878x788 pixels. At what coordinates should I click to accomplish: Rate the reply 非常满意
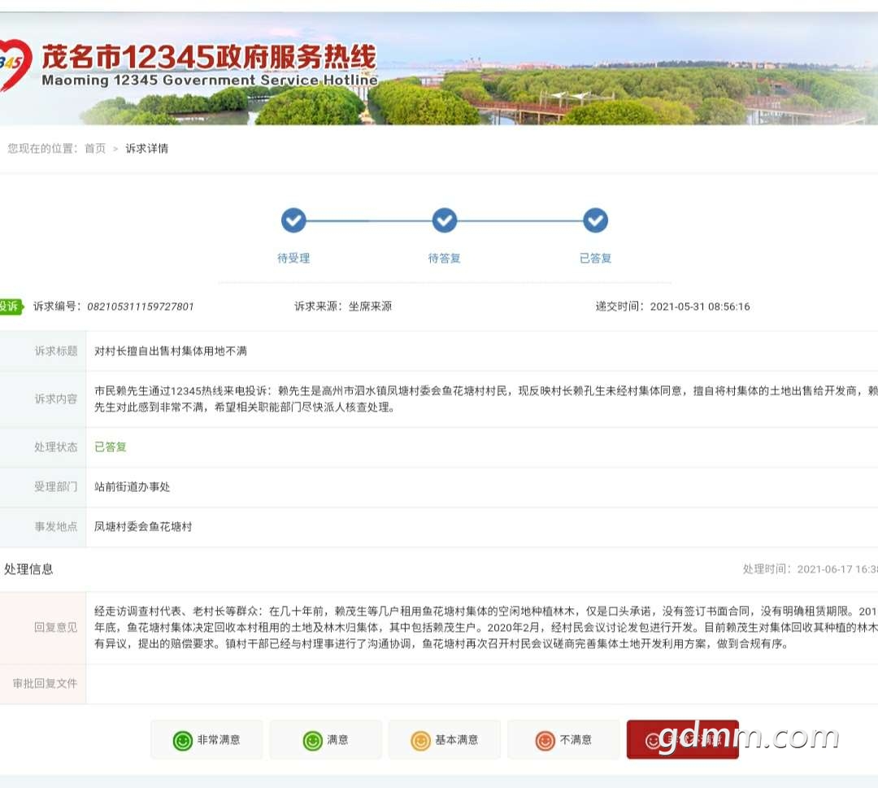click(206, 740)
